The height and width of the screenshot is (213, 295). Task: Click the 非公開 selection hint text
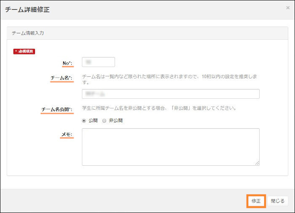click(x=159, y=108)
